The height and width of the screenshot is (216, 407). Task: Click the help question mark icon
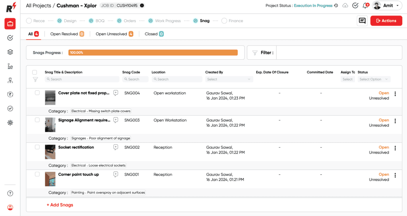point(10,193)
